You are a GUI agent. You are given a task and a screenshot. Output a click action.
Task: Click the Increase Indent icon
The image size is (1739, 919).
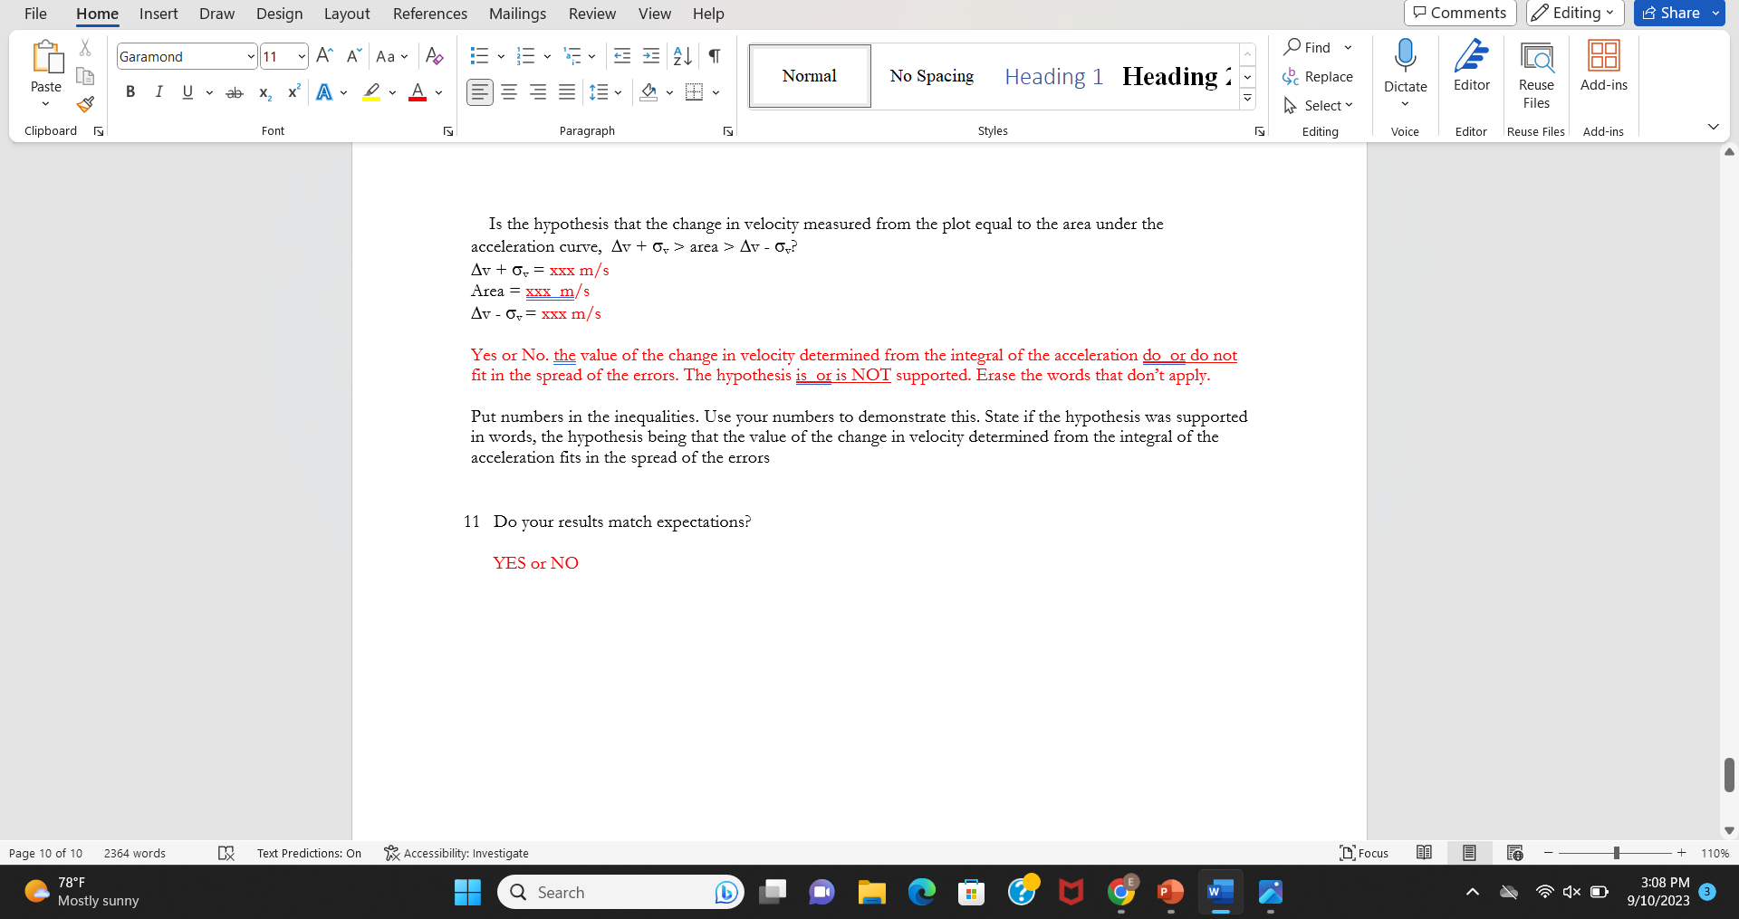pyautogui.click(x=651, y=56)
